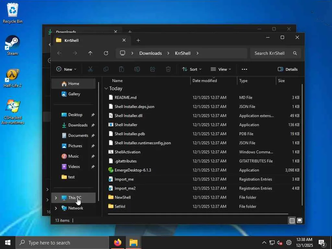Switch to large thumbnails view icon
The width and height of the screenshot is (332, 249).
click(300, 220)
